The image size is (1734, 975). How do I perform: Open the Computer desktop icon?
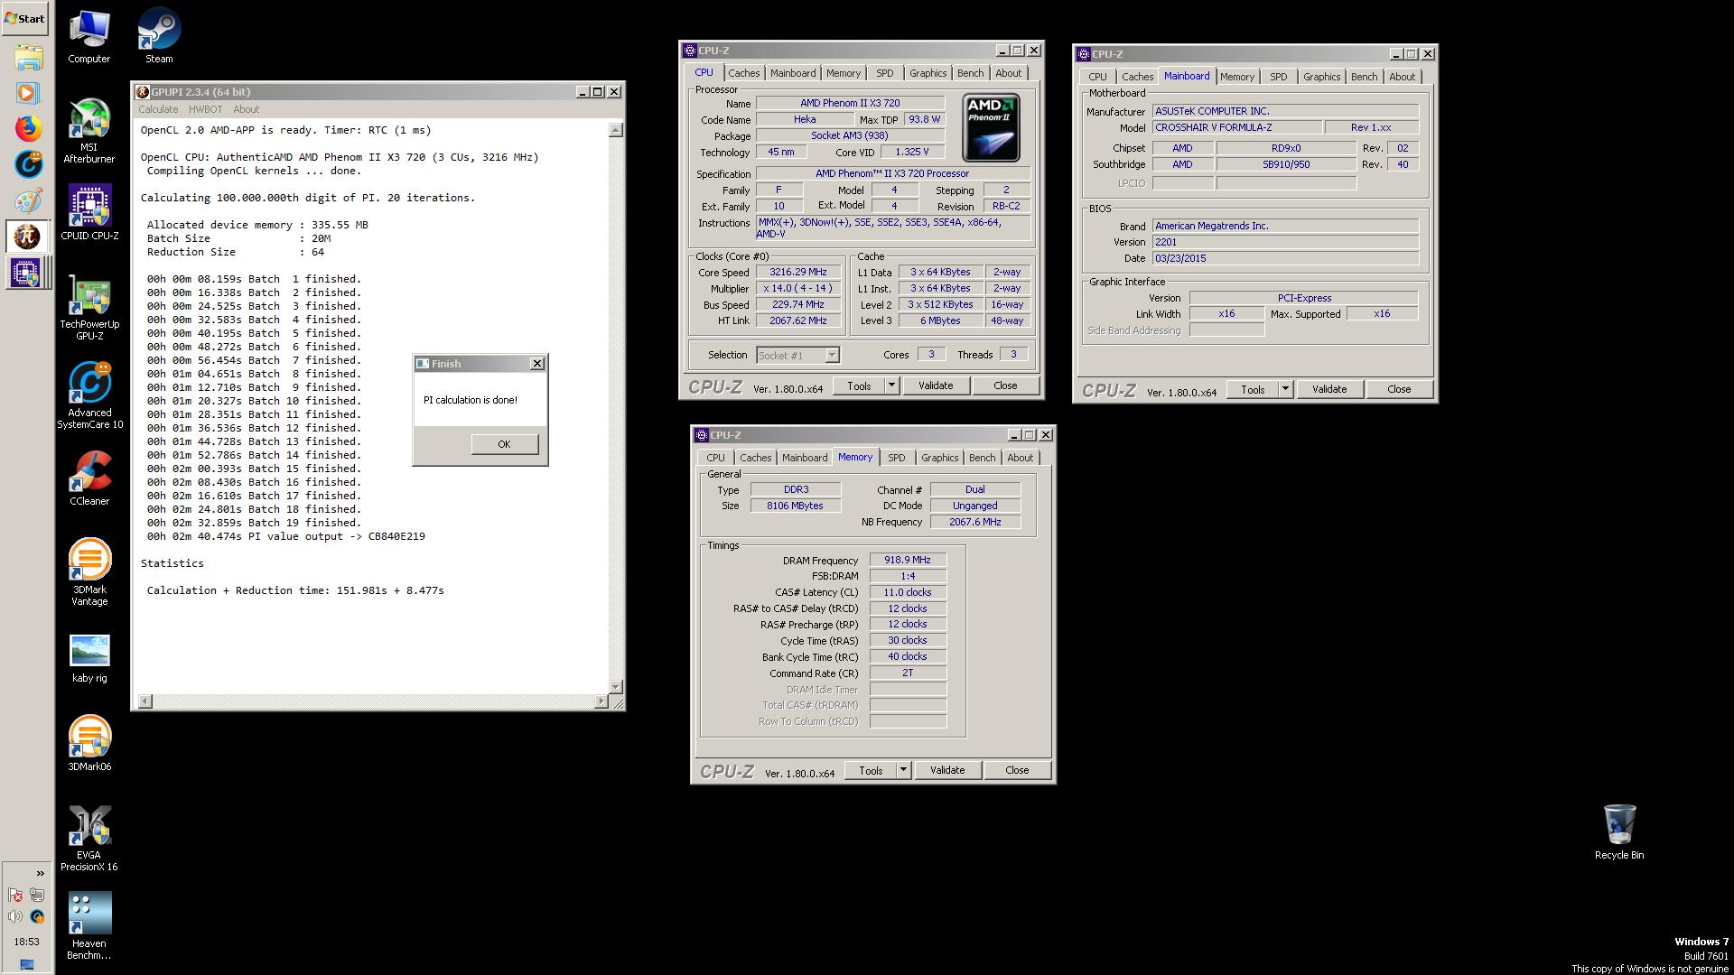point(89,36)
